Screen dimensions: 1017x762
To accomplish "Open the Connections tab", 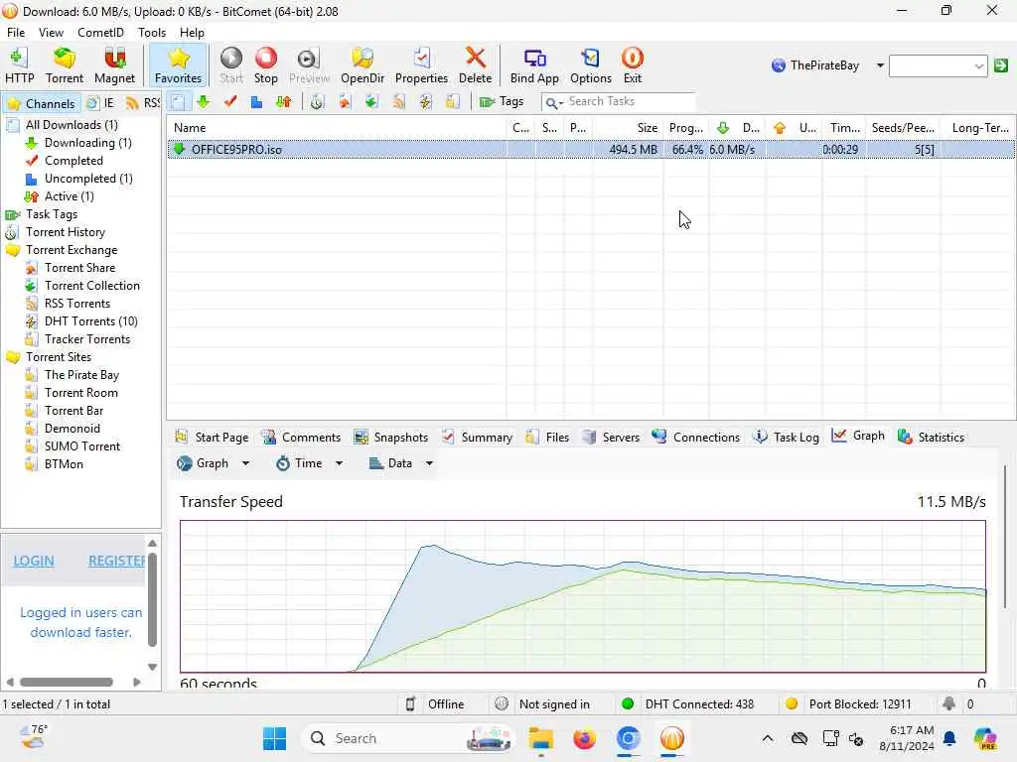I will pyautogui.click(x=696, y=438).
